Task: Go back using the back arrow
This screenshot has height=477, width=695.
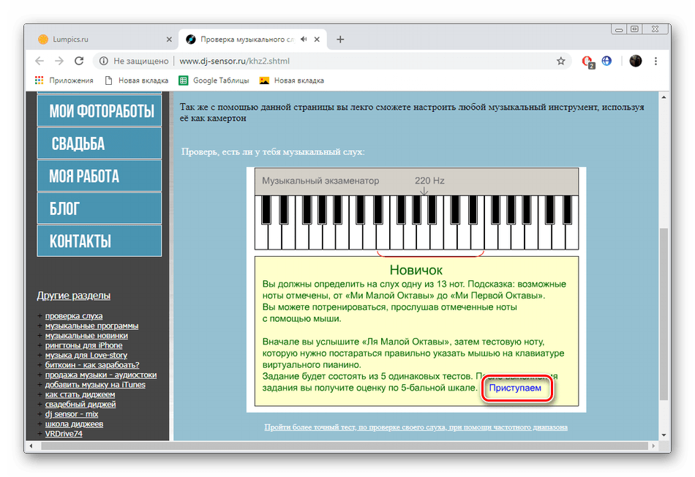Action: [40, 61]
